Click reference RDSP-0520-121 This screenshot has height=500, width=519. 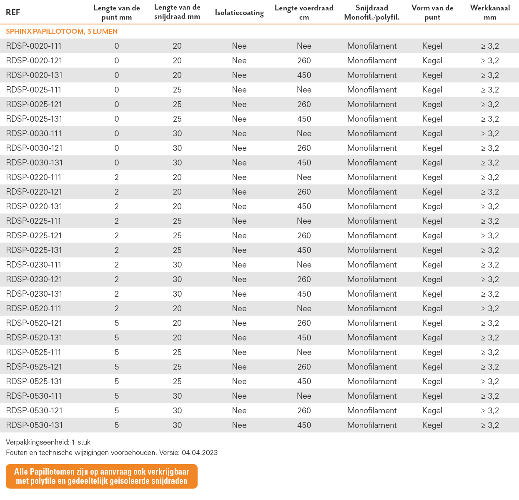click(34, 323)
